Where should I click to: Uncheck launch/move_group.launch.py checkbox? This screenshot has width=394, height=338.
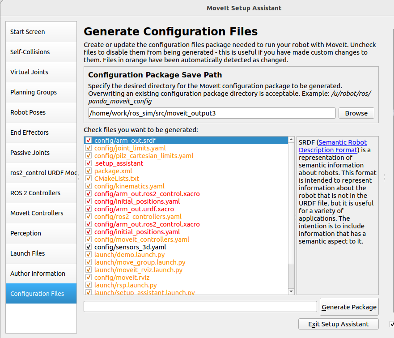(x=89, y=262)
